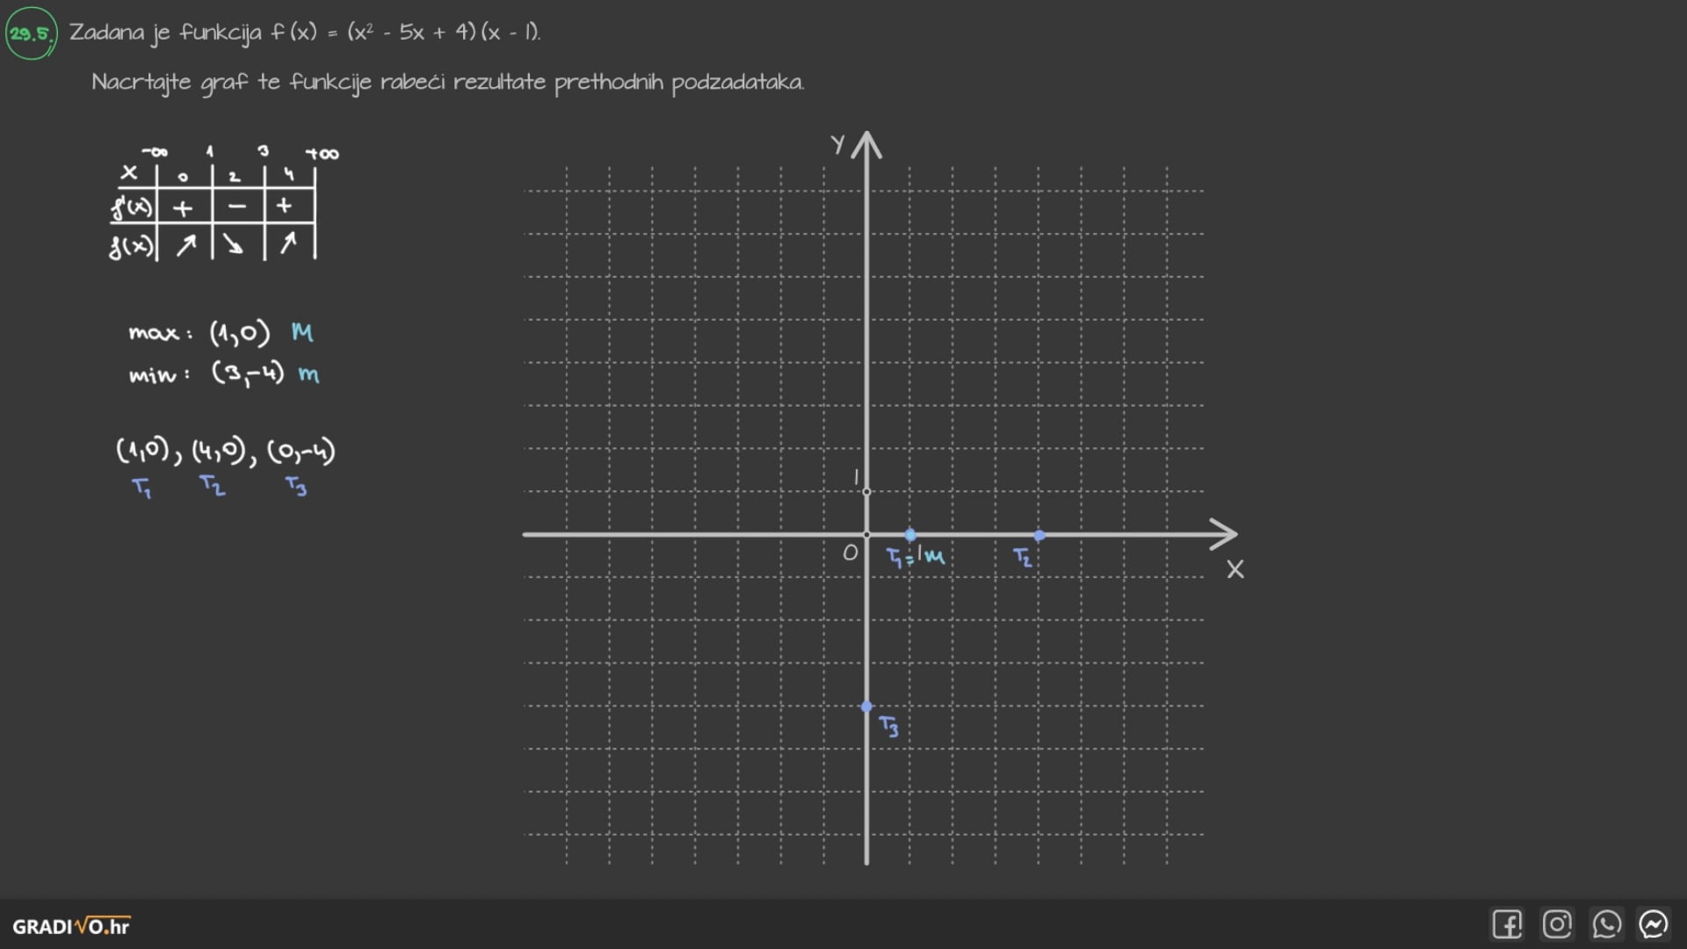Click the minus sign in the derivative table
Image resolution: width=1687 pixels, height=949 pixels.
[236, 207]
